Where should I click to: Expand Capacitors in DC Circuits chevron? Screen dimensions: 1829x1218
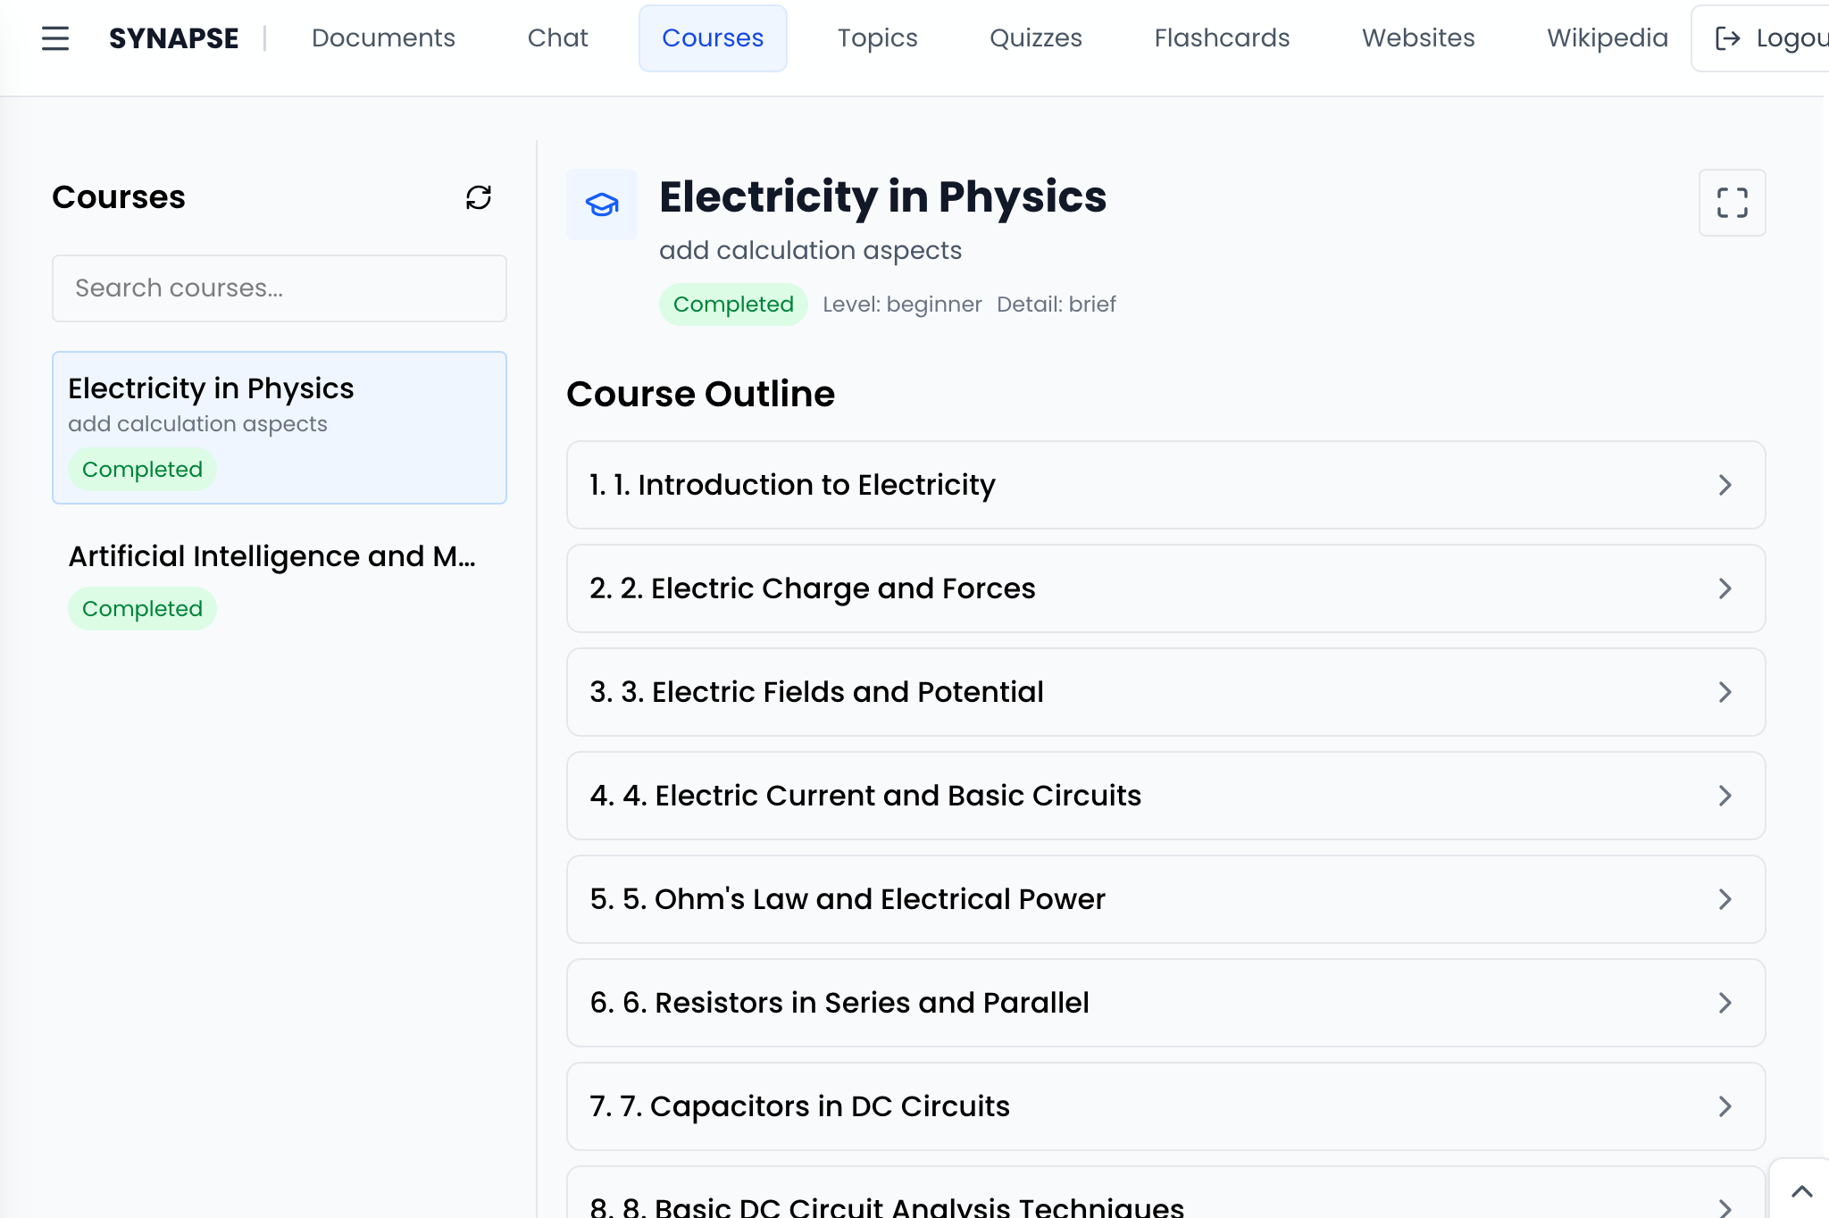tap(1725, 1106)
